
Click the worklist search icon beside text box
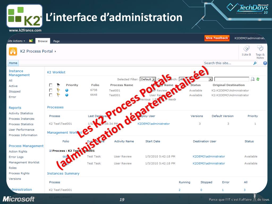click(x=253, y=79)
